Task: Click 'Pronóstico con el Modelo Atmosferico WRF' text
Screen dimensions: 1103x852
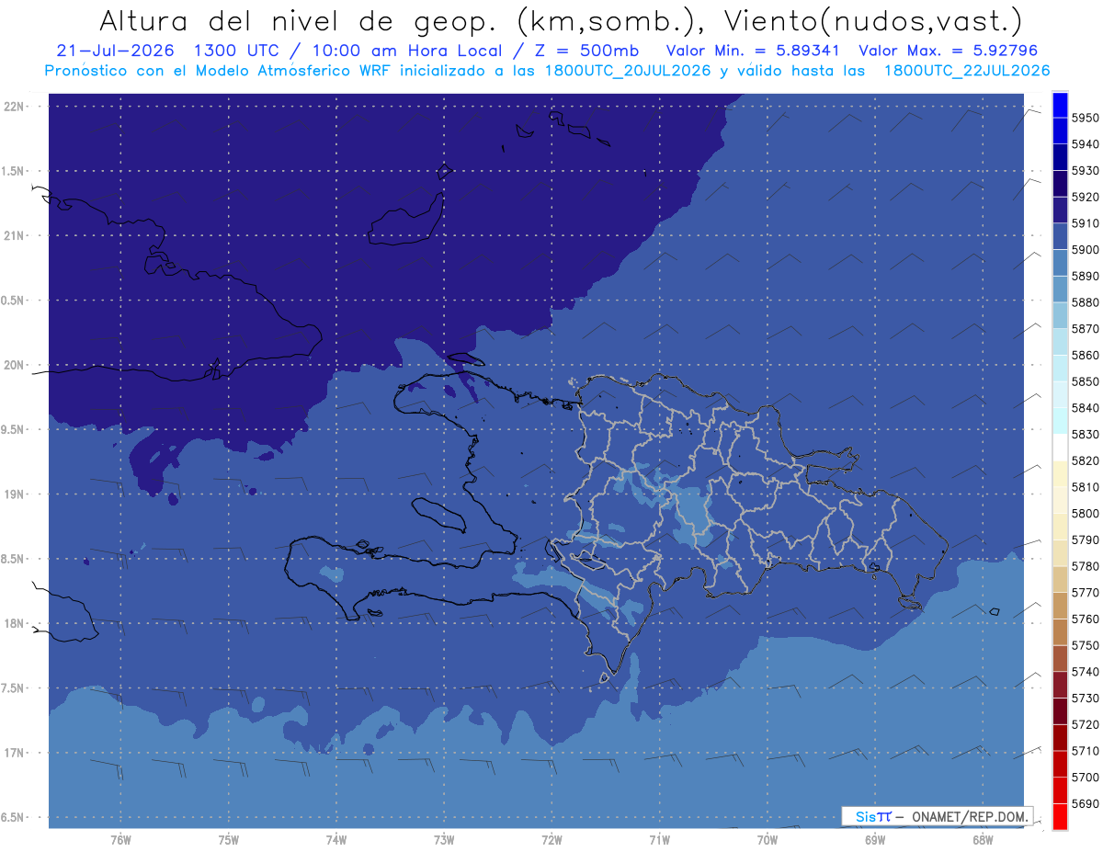Action: click(219, 71)
